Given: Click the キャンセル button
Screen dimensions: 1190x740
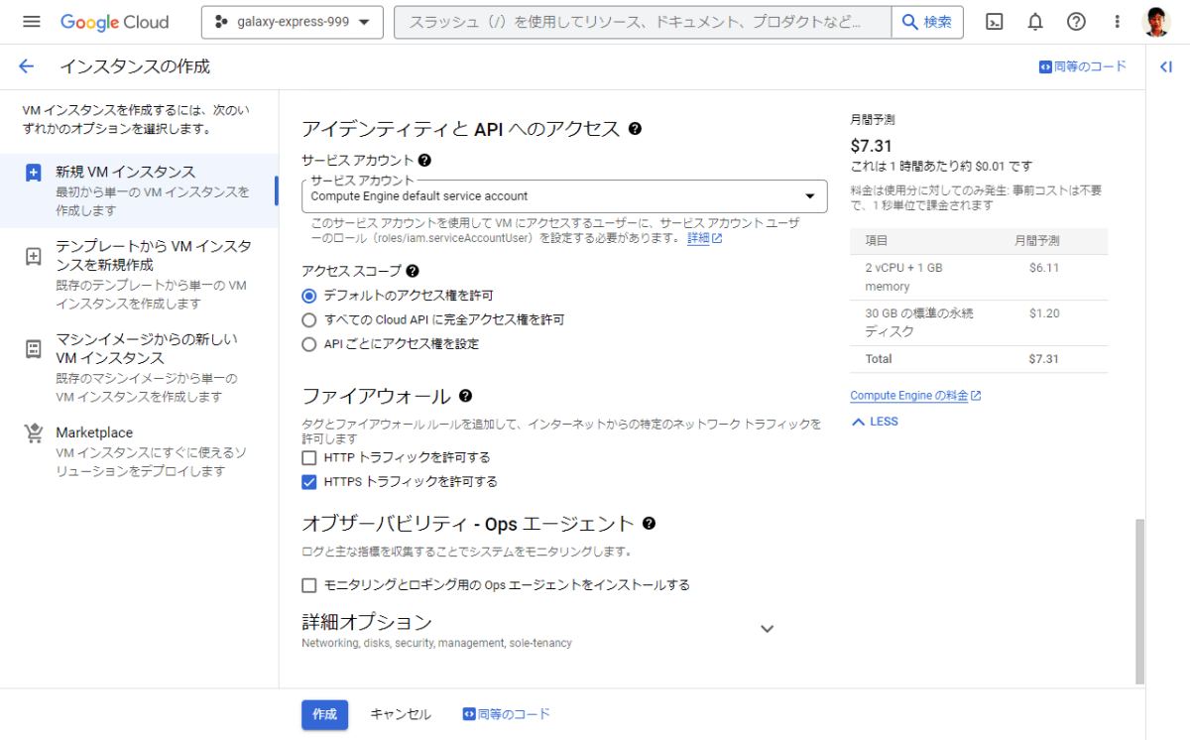Looking at the screenshot, I should [401, 714].
